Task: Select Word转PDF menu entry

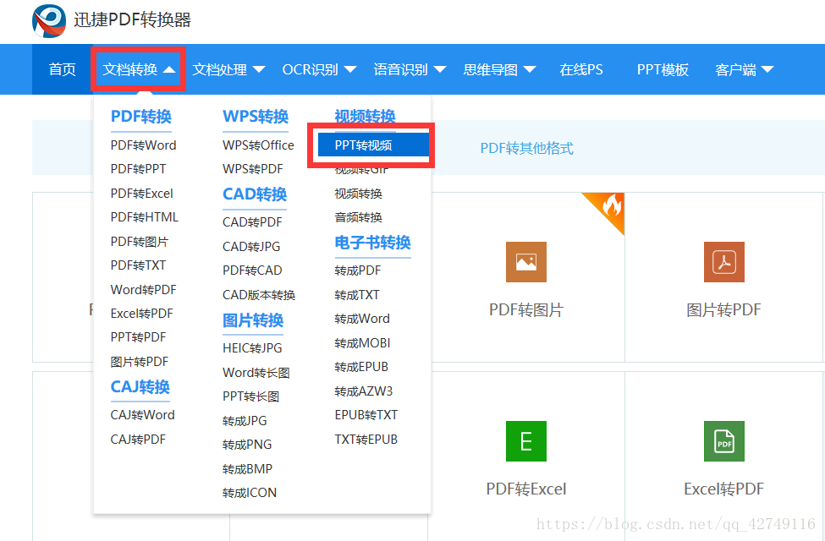Action: pyautogui.click(x=143, y=290)
